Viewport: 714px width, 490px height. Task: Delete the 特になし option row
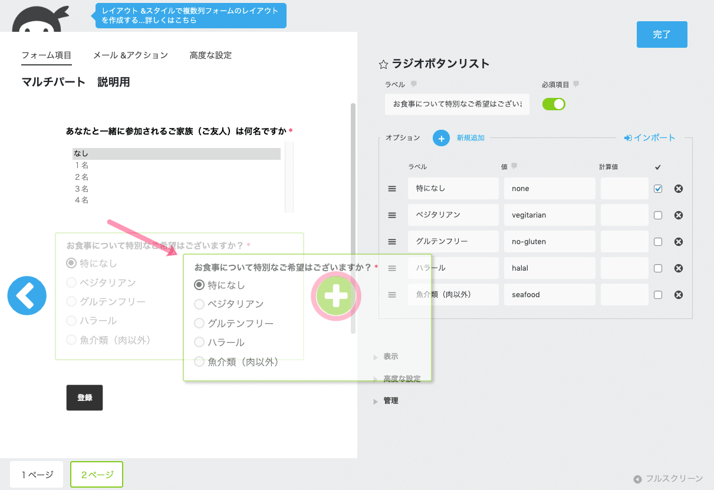(678, 189)
